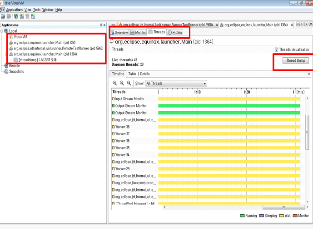This screenshot has height=236, width=313.
Task: Switch to the Threads tab
Action: [157, 32]
